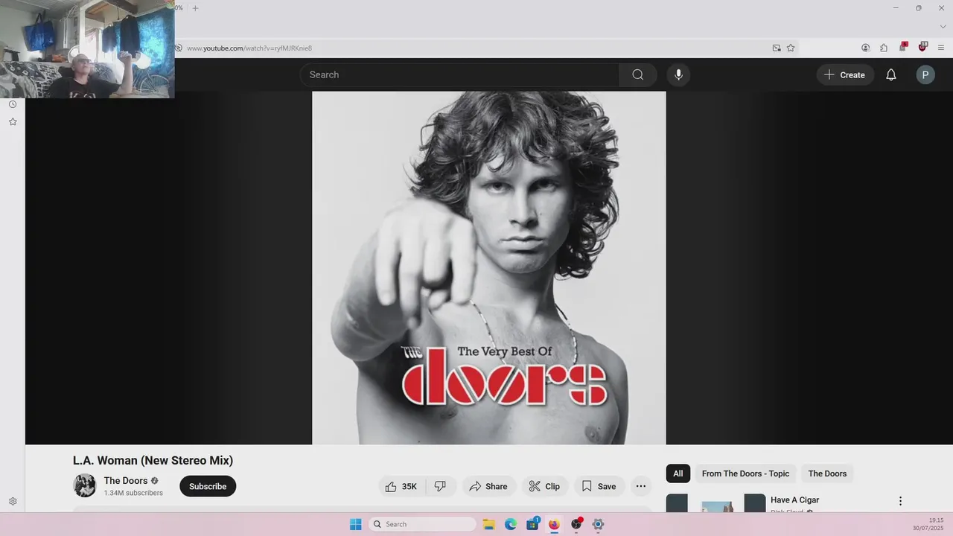This screenshot has width=953, height=536.
Task: Click the Share button
Action: coord(488,486)
